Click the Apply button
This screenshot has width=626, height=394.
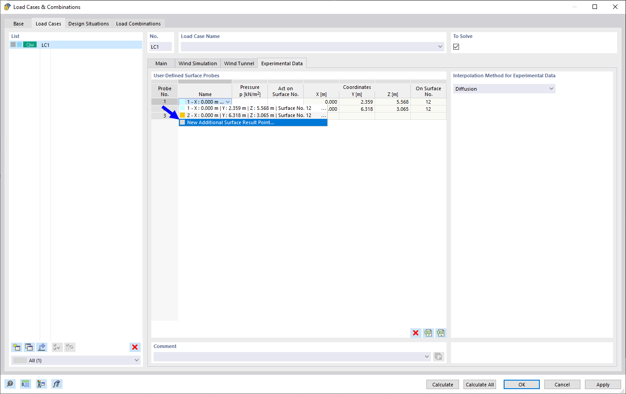603,385
